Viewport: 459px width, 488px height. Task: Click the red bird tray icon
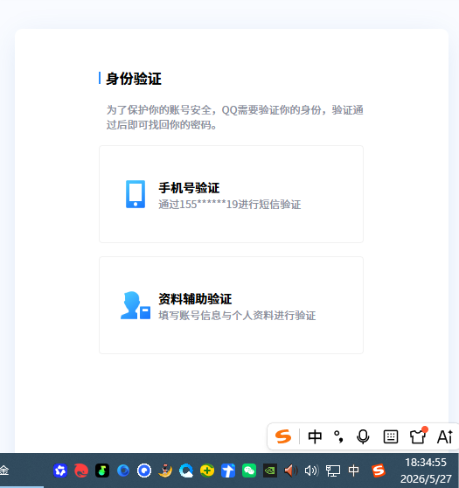pyautogui.click(x=81, y=471)
